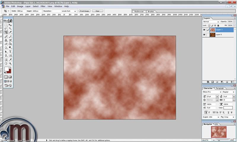Create new adjustment layer icon
237x142 pixels.
pos(222,82)
